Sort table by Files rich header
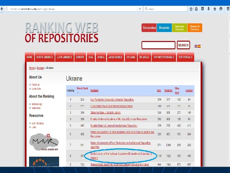This screenshot has width=230, height=173. [177, 90]
